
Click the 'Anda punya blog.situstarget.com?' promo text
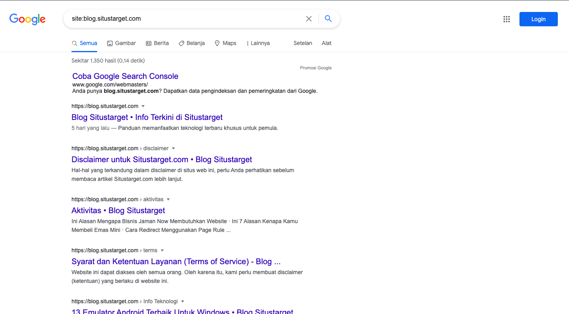(x=195, y=91)
